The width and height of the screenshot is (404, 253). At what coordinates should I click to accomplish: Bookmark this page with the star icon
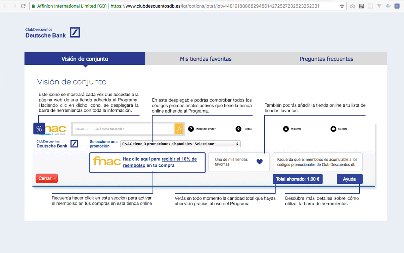tap(342, 6)
